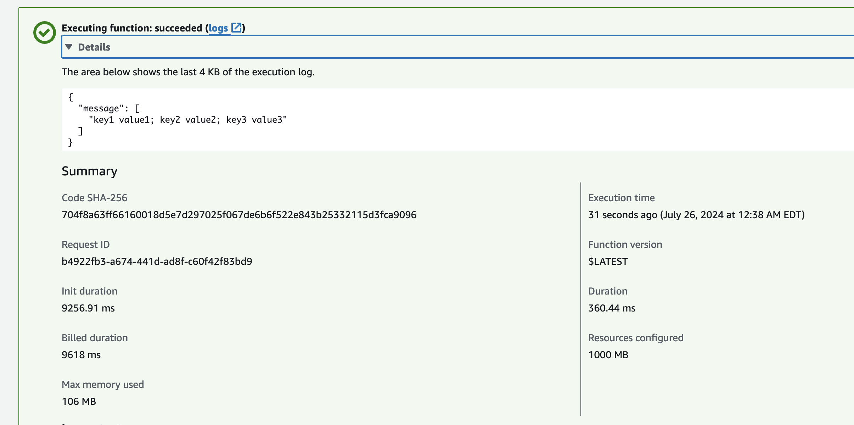Click the Duration value 360.44 ms
The image size is (854, 425).
point(612,308)
